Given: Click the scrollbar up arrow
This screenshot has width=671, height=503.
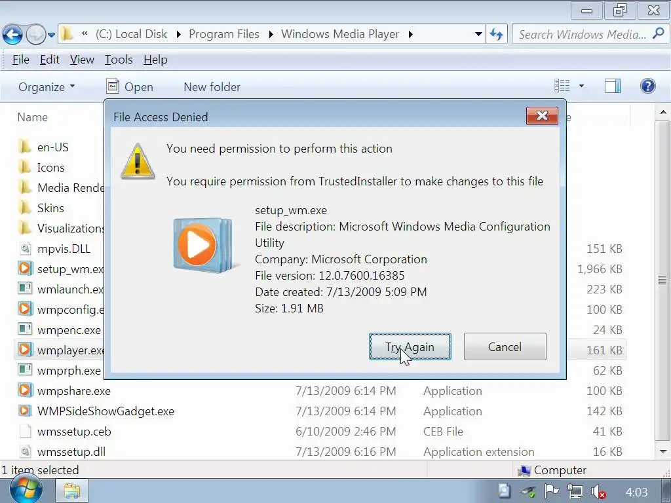Looking at the screenshot, I should coord(663,113).
